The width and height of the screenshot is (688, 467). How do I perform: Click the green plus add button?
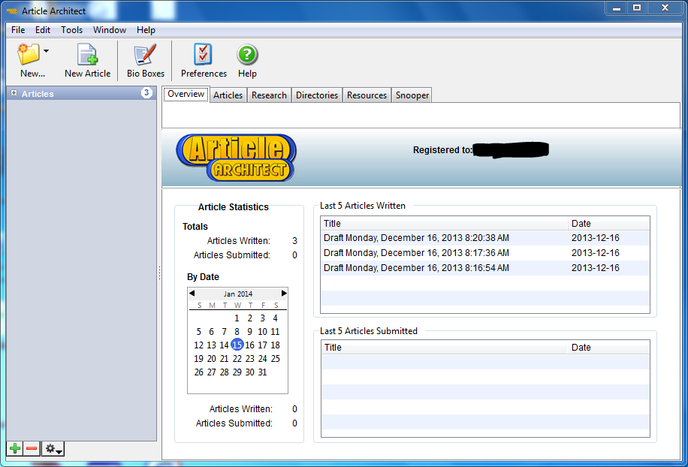click(15, 448)
